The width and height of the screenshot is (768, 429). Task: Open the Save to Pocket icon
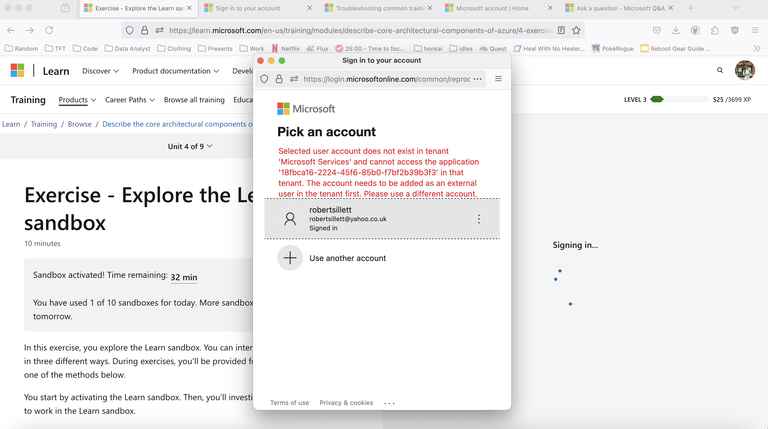point(657,30)
